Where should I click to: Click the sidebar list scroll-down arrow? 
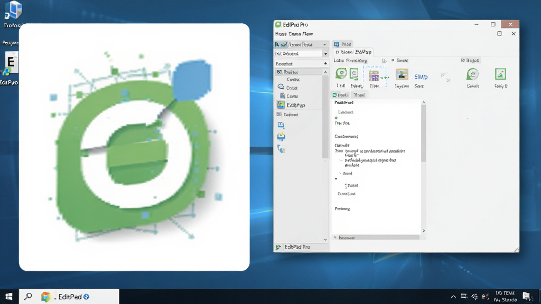coord(325,239)
